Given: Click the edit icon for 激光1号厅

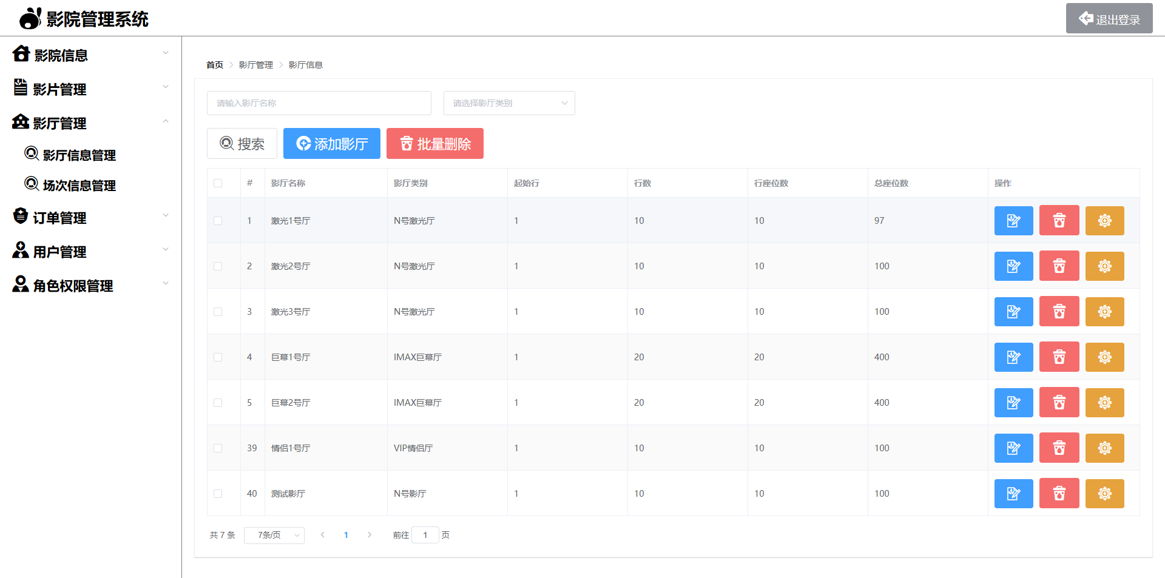Looking at the screenshot, I should click(1013, 220).
